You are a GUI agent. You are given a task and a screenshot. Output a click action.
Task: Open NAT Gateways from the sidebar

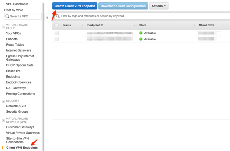pos(16,88)
